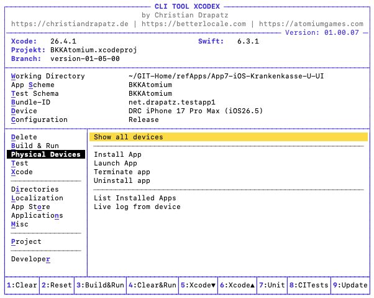Click the Version: 01.00.07 label
Viewport: 374px width, 298px height.
tap(322, 32)
